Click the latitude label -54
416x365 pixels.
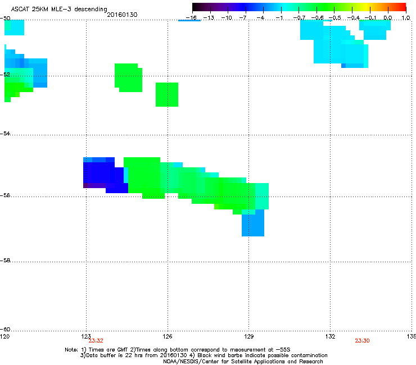(x=5, y=133)
